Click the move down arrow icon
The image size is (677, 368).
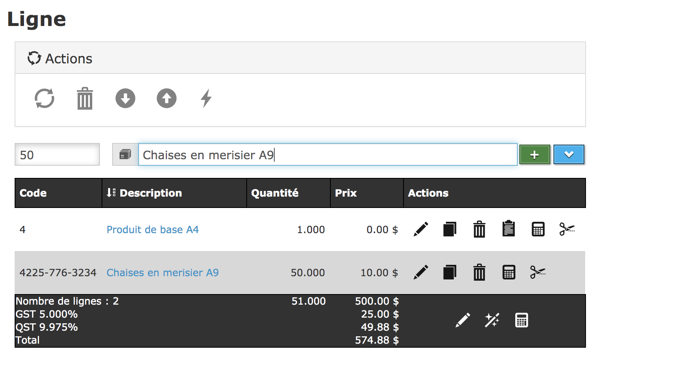coord(125,98)
